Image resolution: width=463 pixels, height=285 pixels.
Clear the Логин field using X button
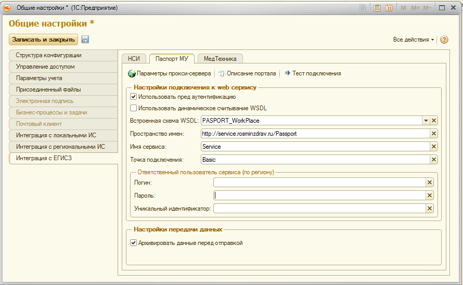430,183
